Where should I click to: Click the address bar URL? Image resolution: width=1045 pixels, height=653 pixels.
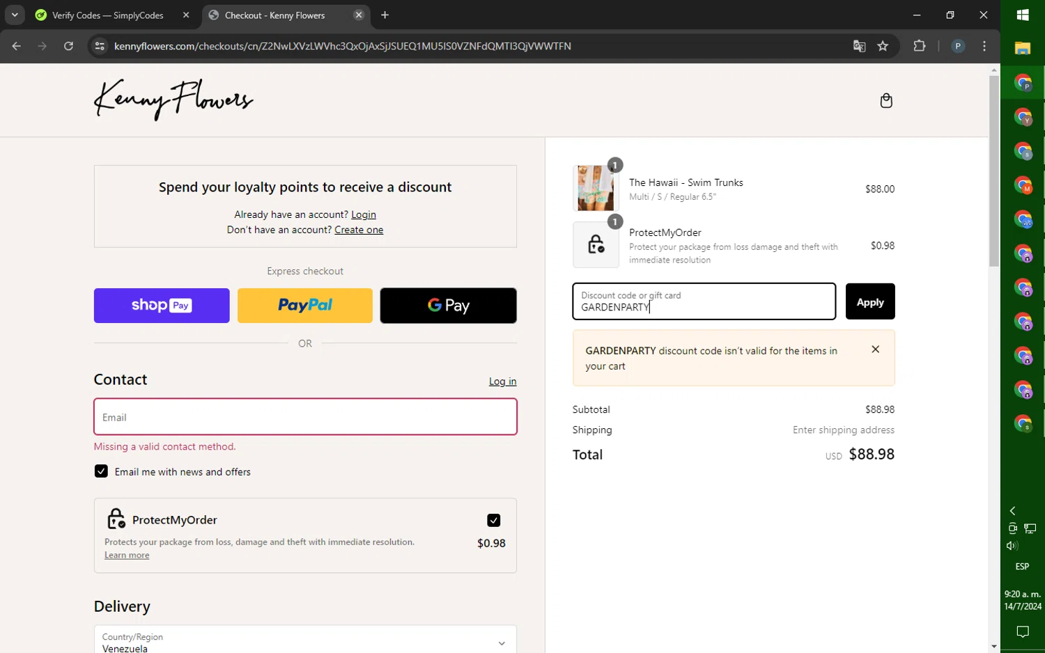[342, 46]
